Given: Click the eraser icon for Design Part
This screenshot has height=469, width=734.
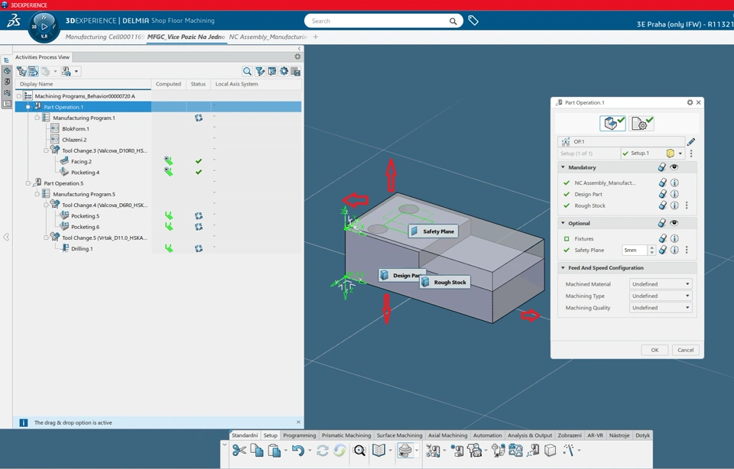Looking at the screenshot, I should [662, 194].
